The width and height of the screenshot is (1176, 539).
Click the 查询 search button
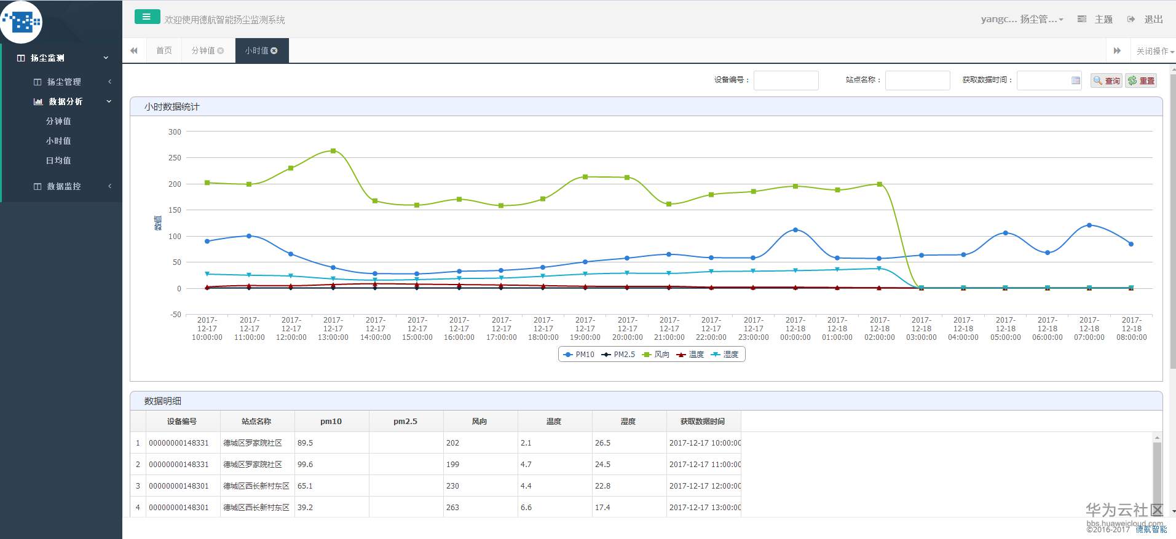pos(1106,81)
